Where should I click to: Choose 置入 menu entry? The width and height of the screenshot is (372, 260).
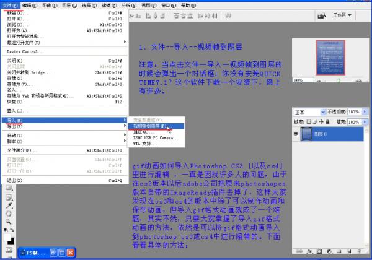pyautogui.click(x=65, y=111)
